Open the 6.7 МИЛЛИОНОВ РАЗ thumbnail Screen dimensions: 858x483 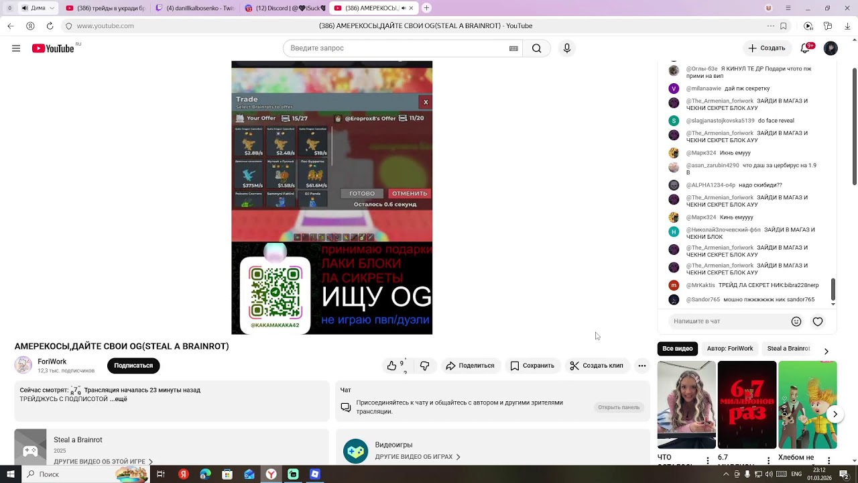747,405
